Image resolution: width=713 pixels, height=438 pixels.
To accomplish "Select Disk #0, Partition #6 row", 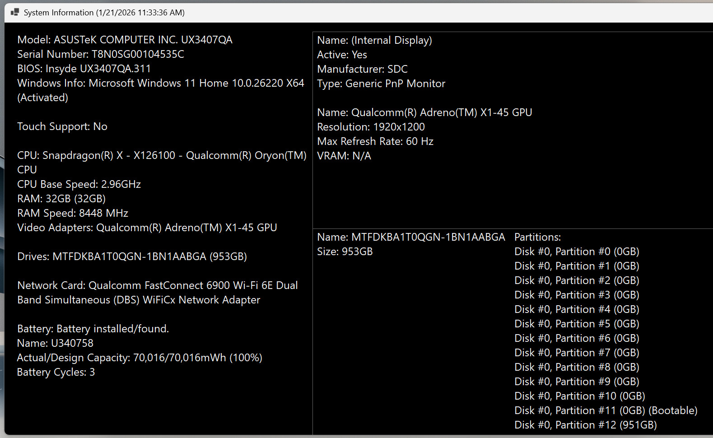I will tap(577, 338).
